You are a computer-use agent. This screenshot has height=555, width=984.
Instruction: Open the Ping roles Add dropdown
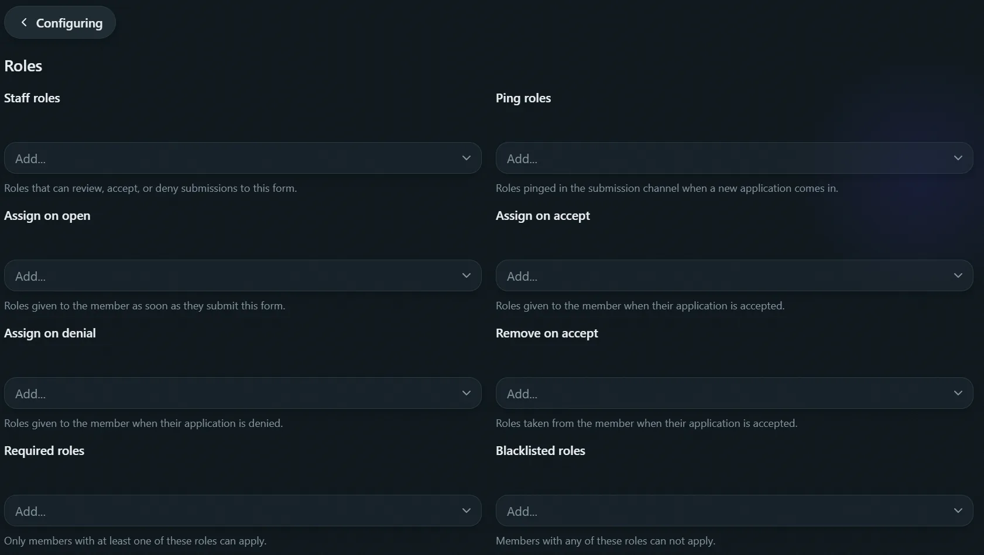[x=734, y=158]
